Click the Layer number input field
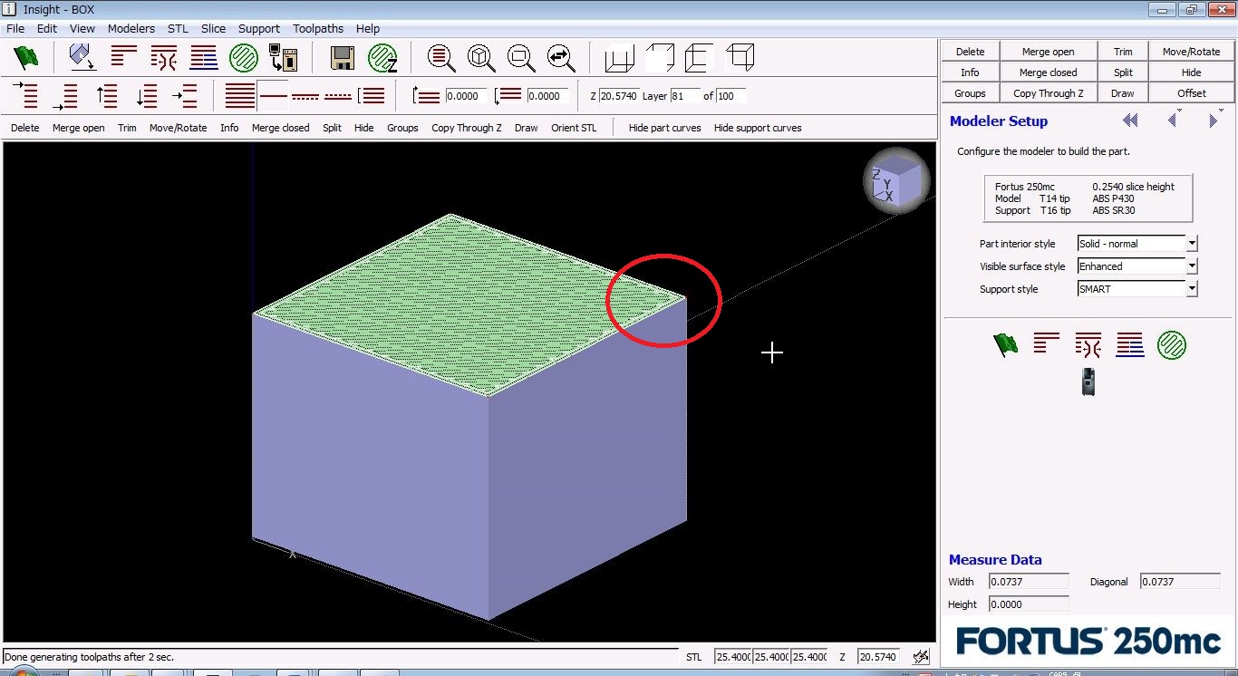Screen dimensions: 1238x676 [x=684, y=96]
